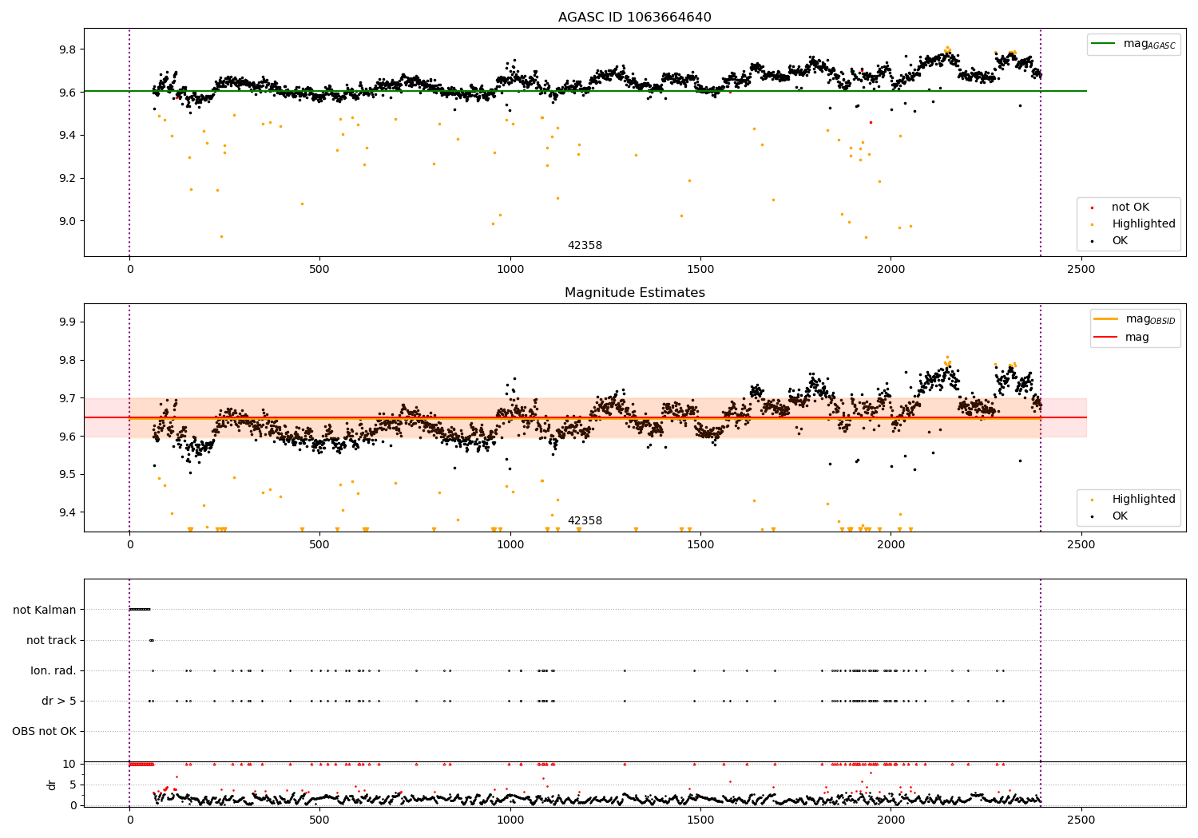Select the mag AGASC legend entry text
The width and height of the screenshot is (1198, 838).
click(1149, 44)
